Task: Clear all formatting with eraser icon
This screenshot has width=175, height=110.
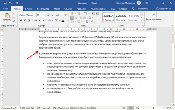Action: point(66,15)
